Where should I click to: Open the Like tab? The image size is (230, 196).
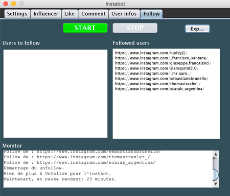(70, 14)
